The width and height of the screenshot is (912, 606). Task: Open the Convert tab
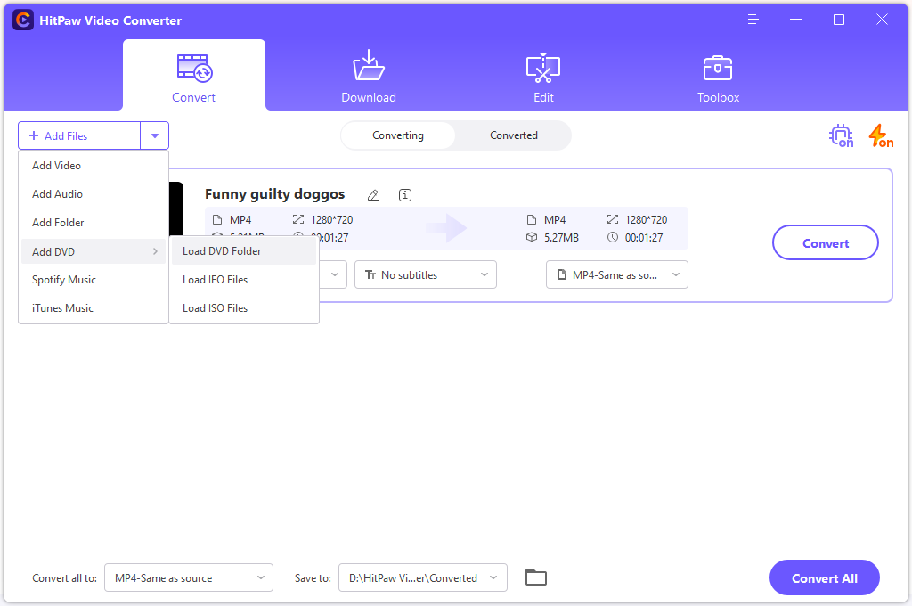(x=193, y=76)
